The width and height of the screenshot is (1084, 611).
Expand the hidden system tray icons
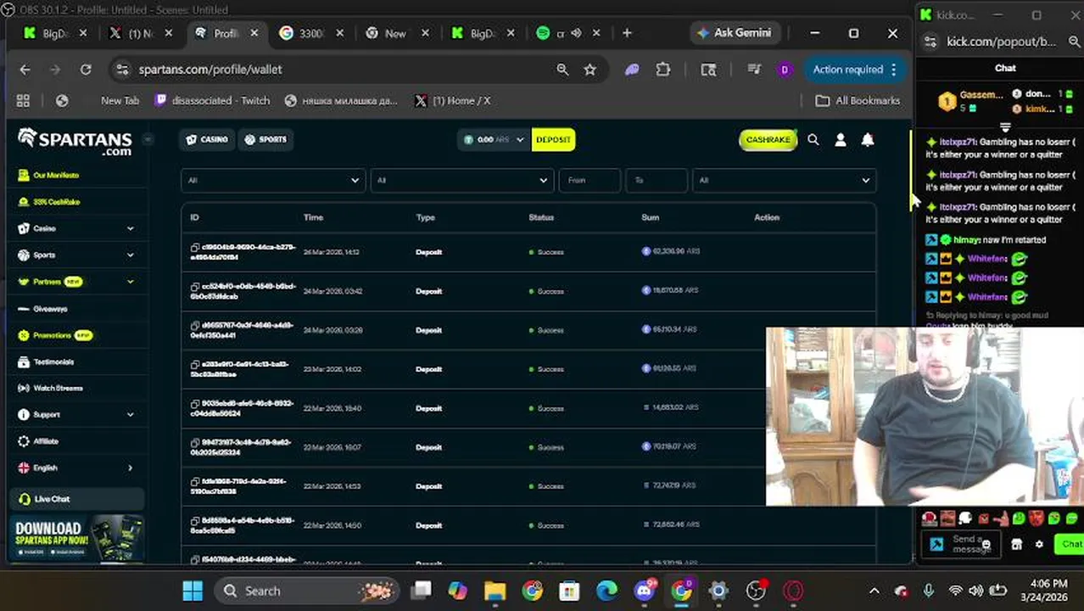(874, 591)
